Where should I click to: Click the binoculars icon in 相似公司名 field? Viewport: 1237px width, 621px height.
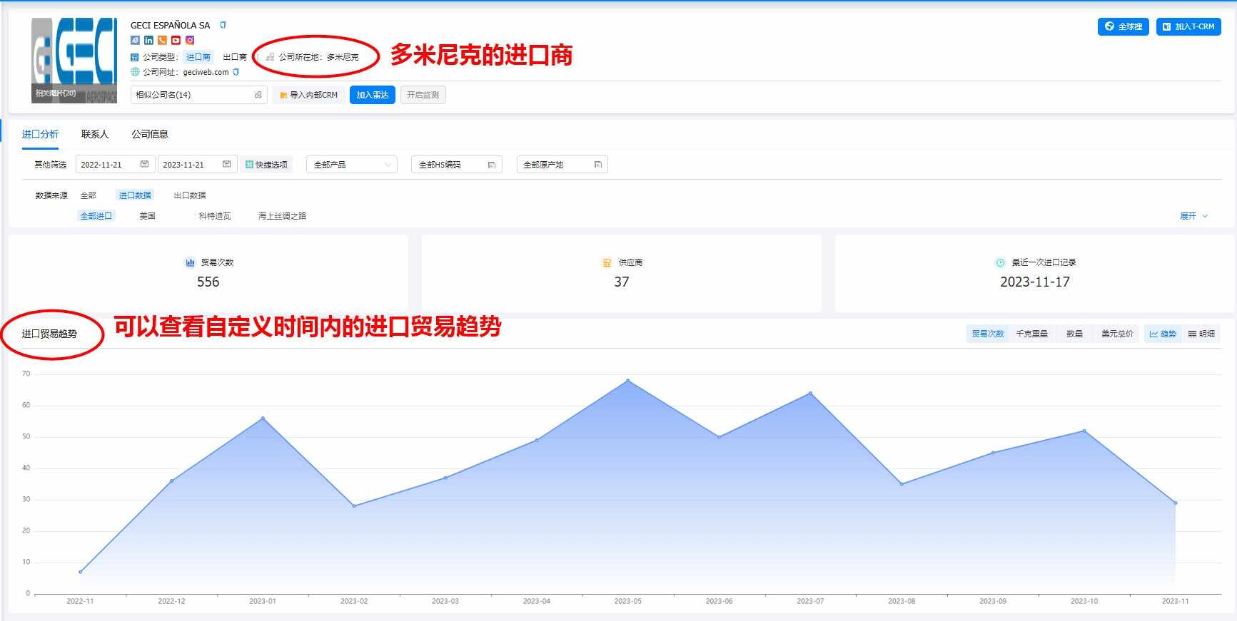258,95
